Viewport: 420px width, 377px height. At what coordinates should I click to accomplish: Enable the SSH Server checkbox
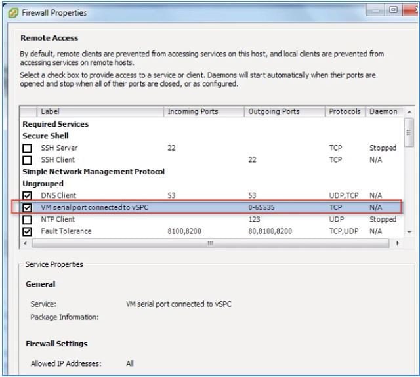pos(27,148)
